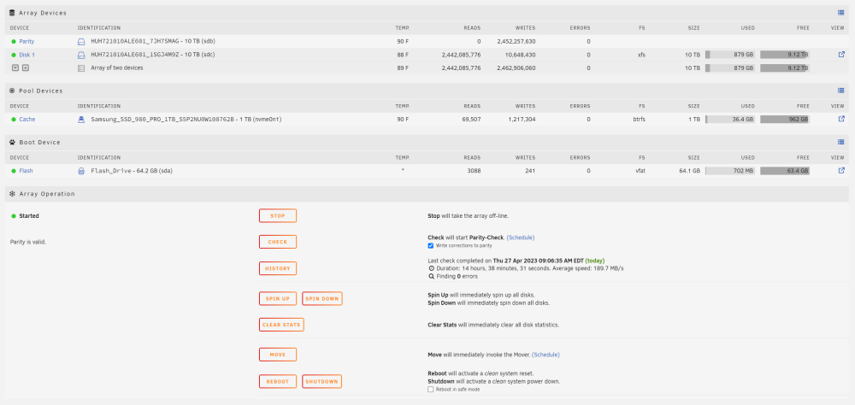Image resolution: width=855 pixels, height=405 pixels.
Task: Click the clock icon beside Duration
Action: click(x=432, y=269)
